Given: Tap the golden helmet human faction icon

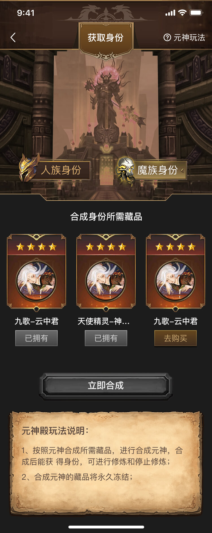Looking at the screenshot, I should [x=29, y=168].
